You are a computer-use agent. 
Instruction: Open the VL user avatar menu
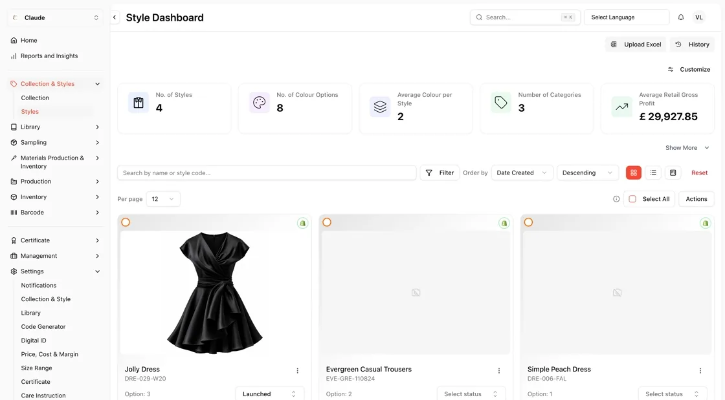[698, 17]
